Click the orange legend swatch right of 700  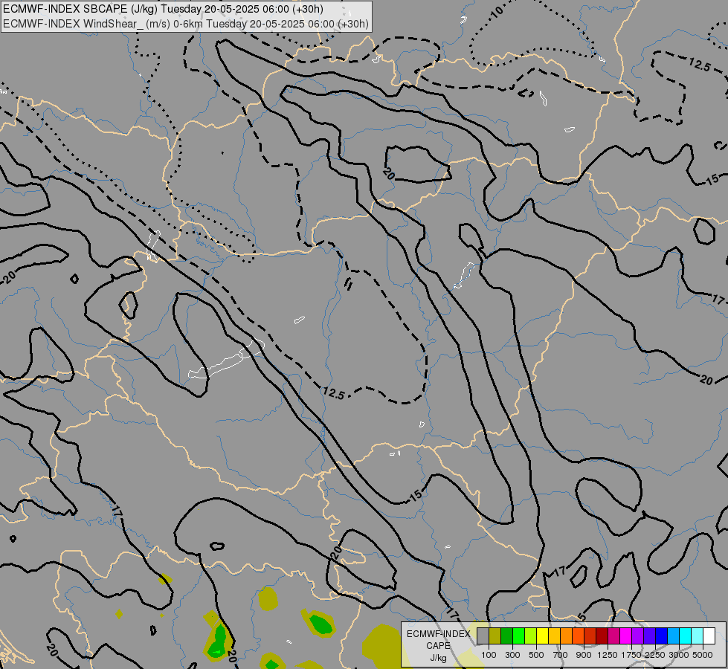coord(567,636)
